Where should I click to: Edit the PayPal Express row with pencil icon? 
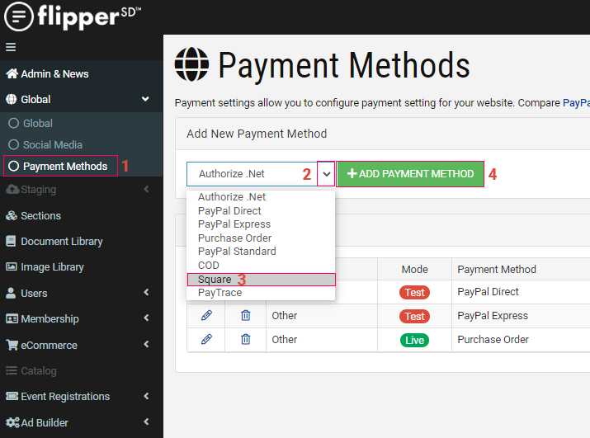[206, 315]
